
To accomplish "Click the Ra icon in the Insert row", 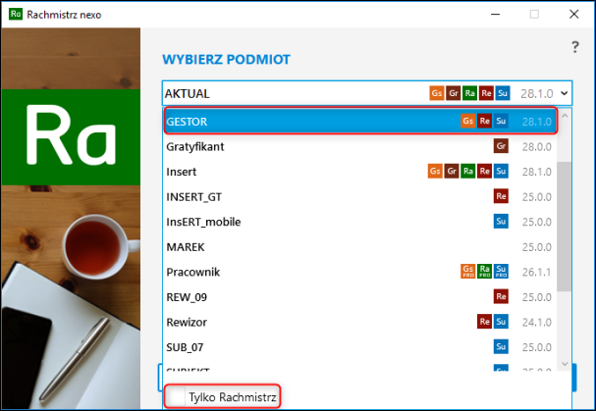I will click(x=468, y=172).
